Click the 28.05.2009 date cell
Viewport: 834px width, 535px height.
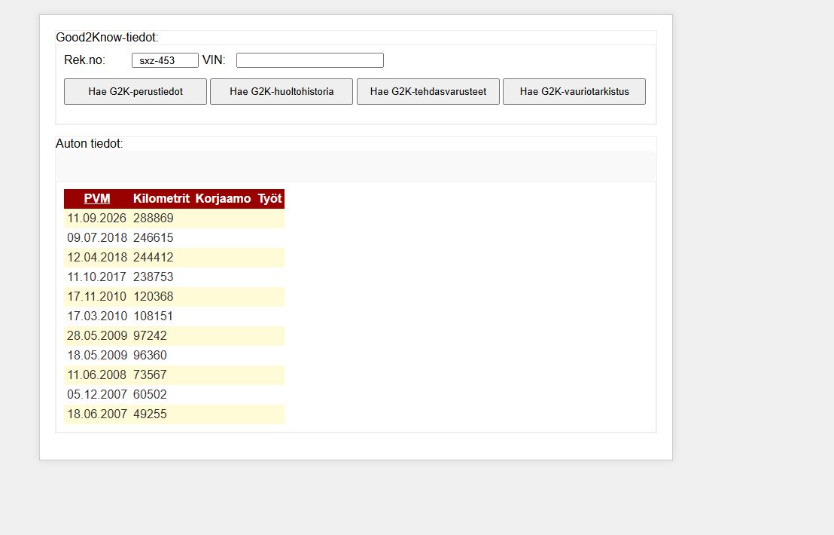coord(97,336)
